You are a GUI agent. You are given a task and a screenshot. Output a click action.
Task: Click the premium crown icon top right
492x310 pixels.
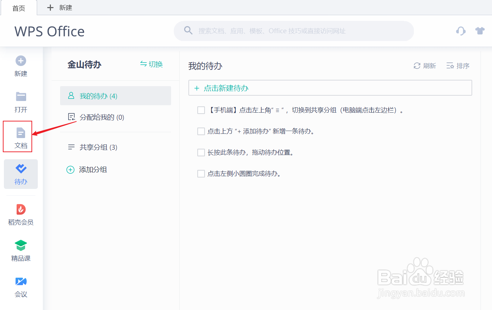point(480,31)
